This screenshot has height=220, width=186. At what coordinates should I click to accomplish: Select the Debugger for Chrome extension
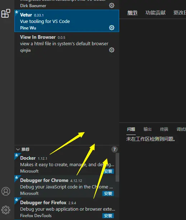click(x=65, y=186)
